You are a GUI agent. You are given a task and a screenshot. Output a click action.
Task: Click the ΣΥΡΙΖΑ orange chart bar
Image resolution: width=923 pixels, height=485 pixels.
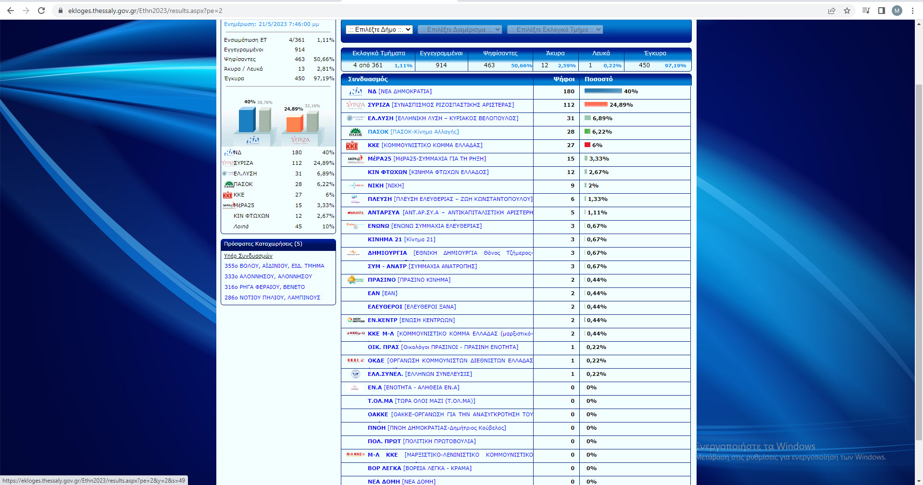pos(294,123)
